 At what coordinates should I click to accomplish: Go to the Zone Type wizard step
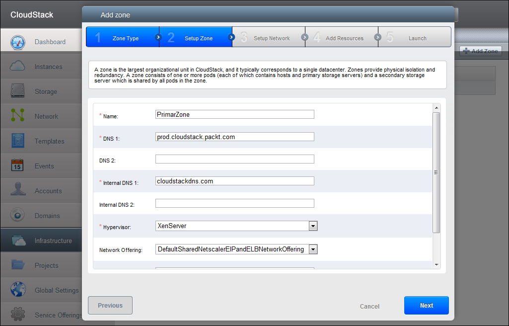pos(123,38)
